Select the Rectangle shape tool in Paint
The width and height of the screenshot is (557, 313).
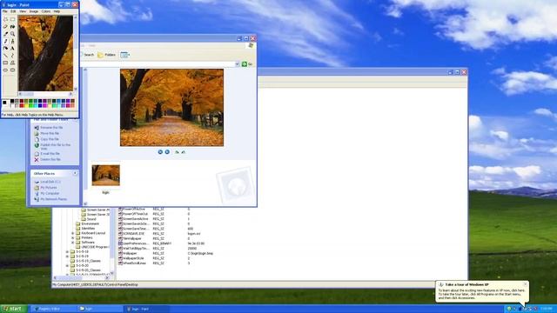[x=5, y=63]
